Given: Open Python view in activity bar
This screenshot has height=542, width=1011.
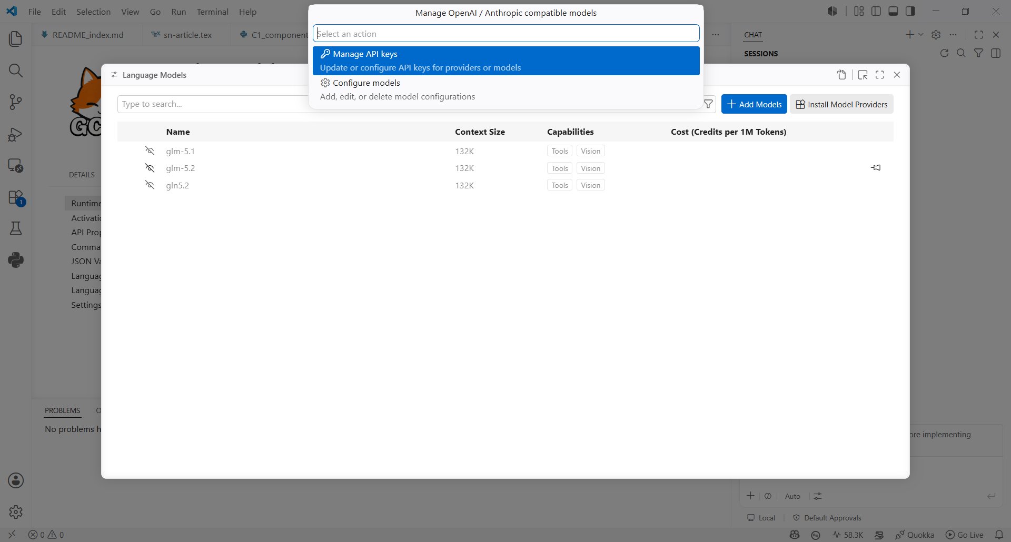Looking at the screenshot, I should (16, 260).
